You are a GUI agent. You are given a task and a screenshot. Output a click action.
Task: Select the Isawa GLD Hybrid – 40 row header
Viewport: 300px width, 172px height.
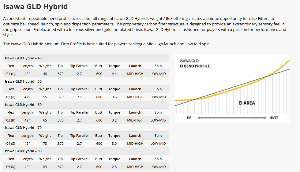[23, 58]
